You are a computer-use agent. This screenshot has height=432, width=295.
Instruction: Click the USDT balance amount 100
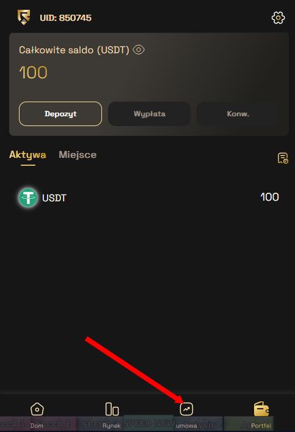[269, 197]
